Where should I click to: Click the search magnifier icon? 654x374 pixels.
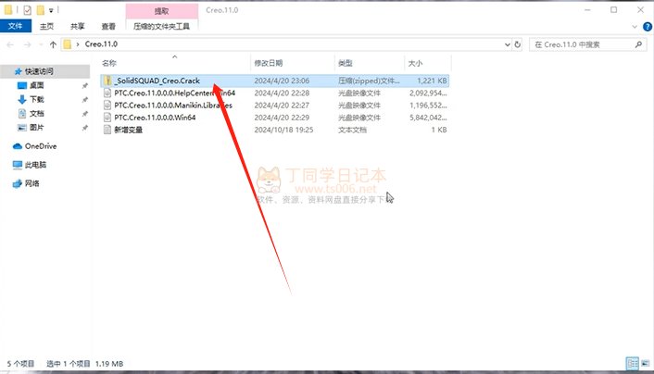[638, 44]
